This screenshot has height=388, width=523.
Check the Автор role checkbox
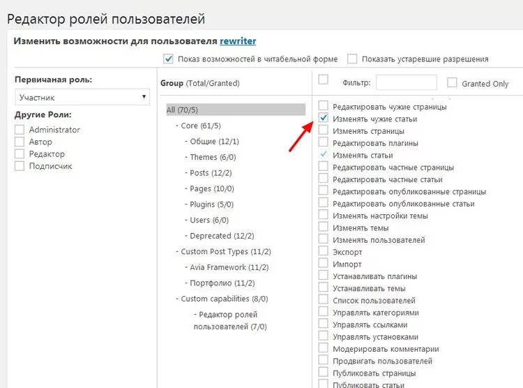tap(20, 142)
